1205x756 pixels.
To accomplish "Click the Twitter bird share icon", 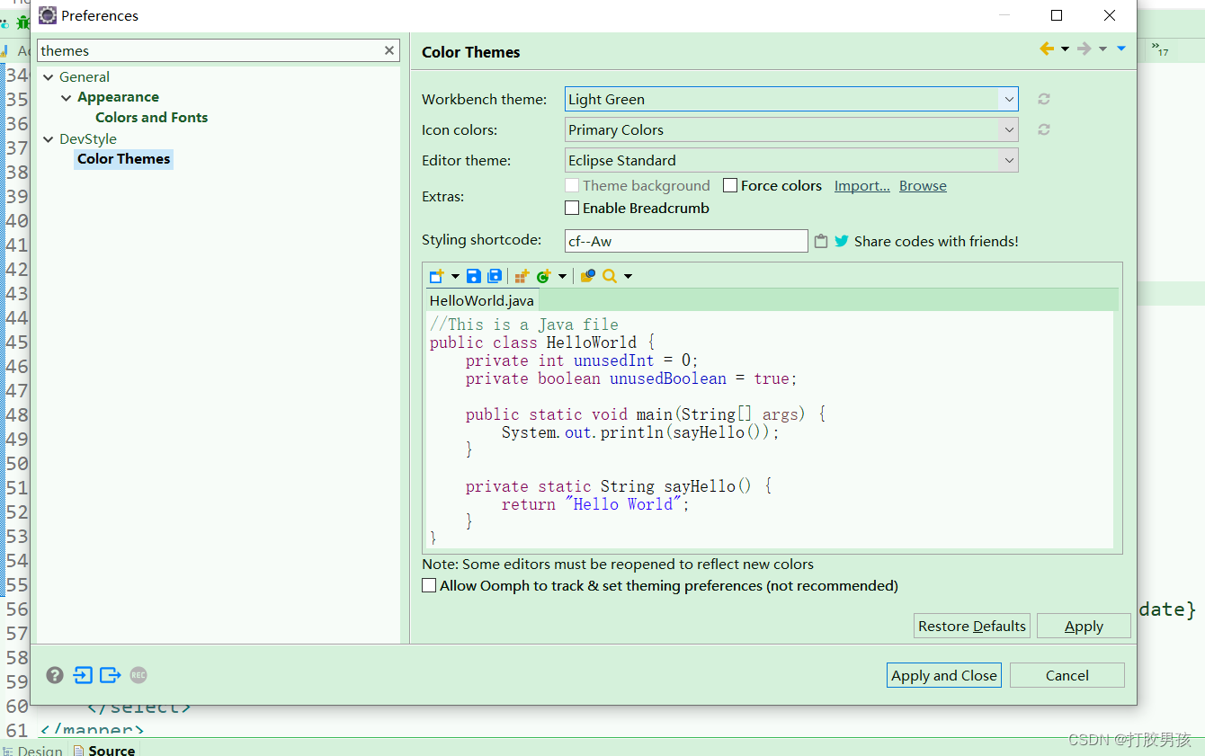I will [x=842, y=241].
